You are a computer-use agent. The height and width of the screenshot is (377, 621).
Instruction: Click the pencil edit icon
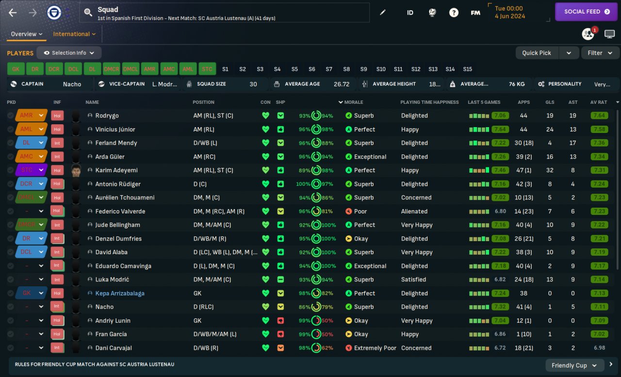coord(383,13)
